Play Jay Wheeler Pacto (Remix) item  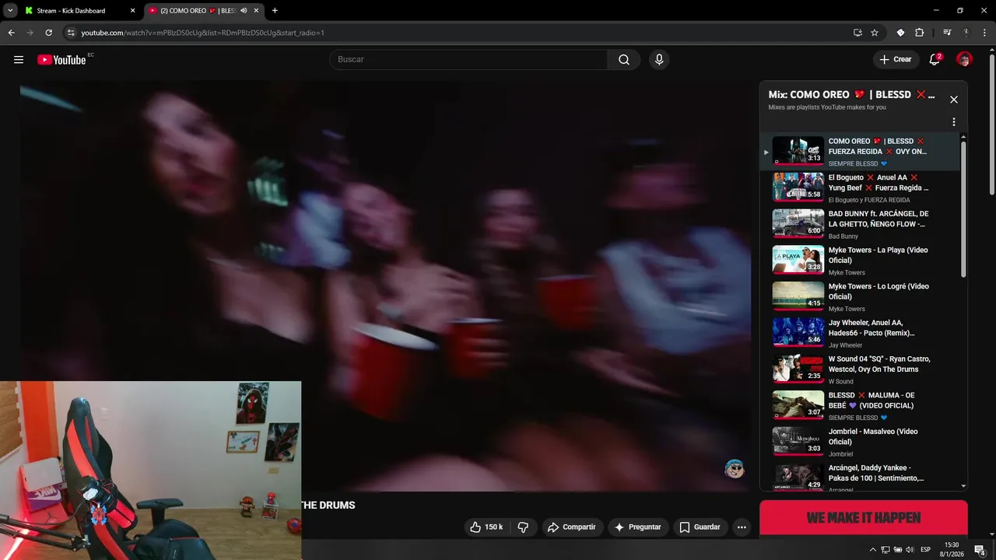coord(861,334)
